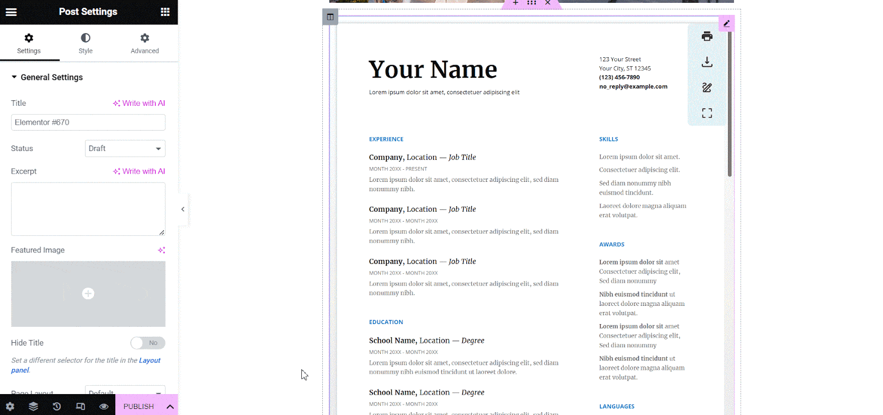Click the fullscreen icon in the document viewer
Viewport: 883px width, 415px height.
[x=707, y=113]
